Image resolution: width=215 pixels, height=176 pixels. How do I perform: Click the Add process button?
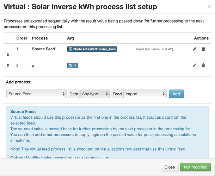point(176,94)
